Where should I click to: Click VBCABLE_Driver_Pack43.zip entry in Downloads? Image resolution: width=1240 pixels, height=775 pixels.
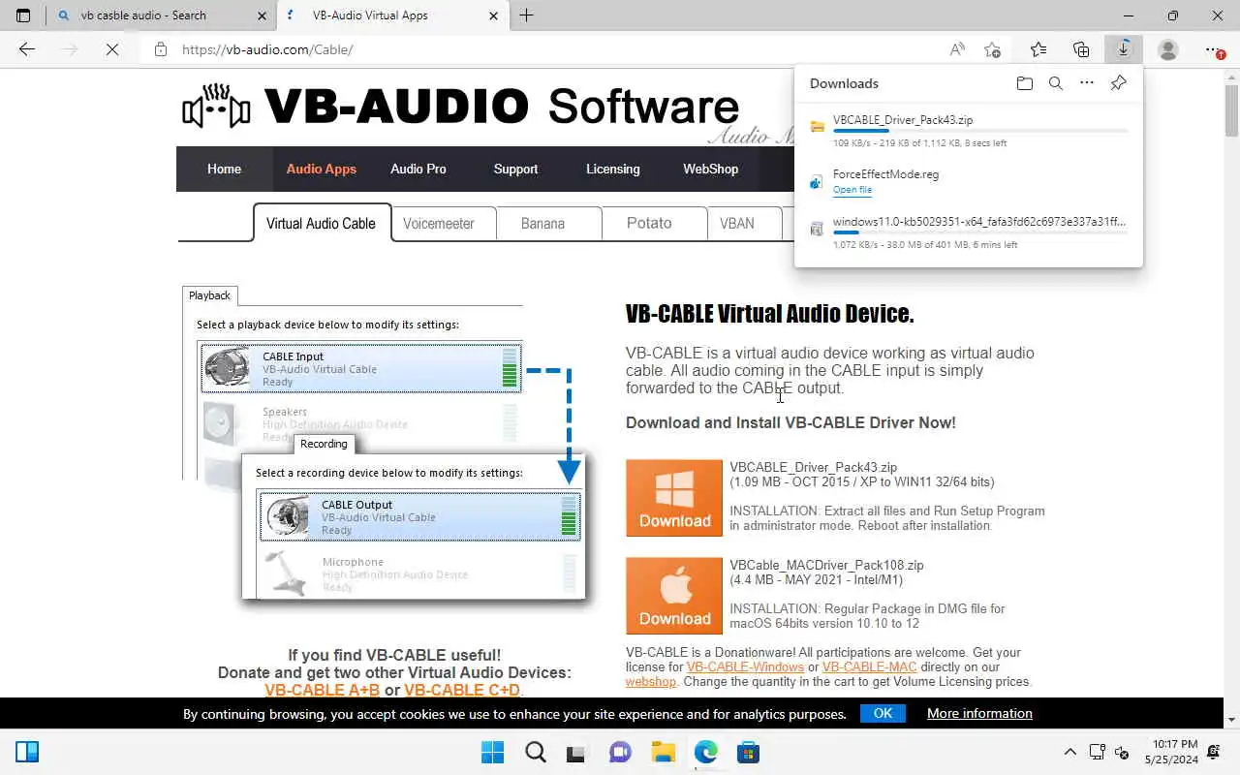tap(969, 131)
